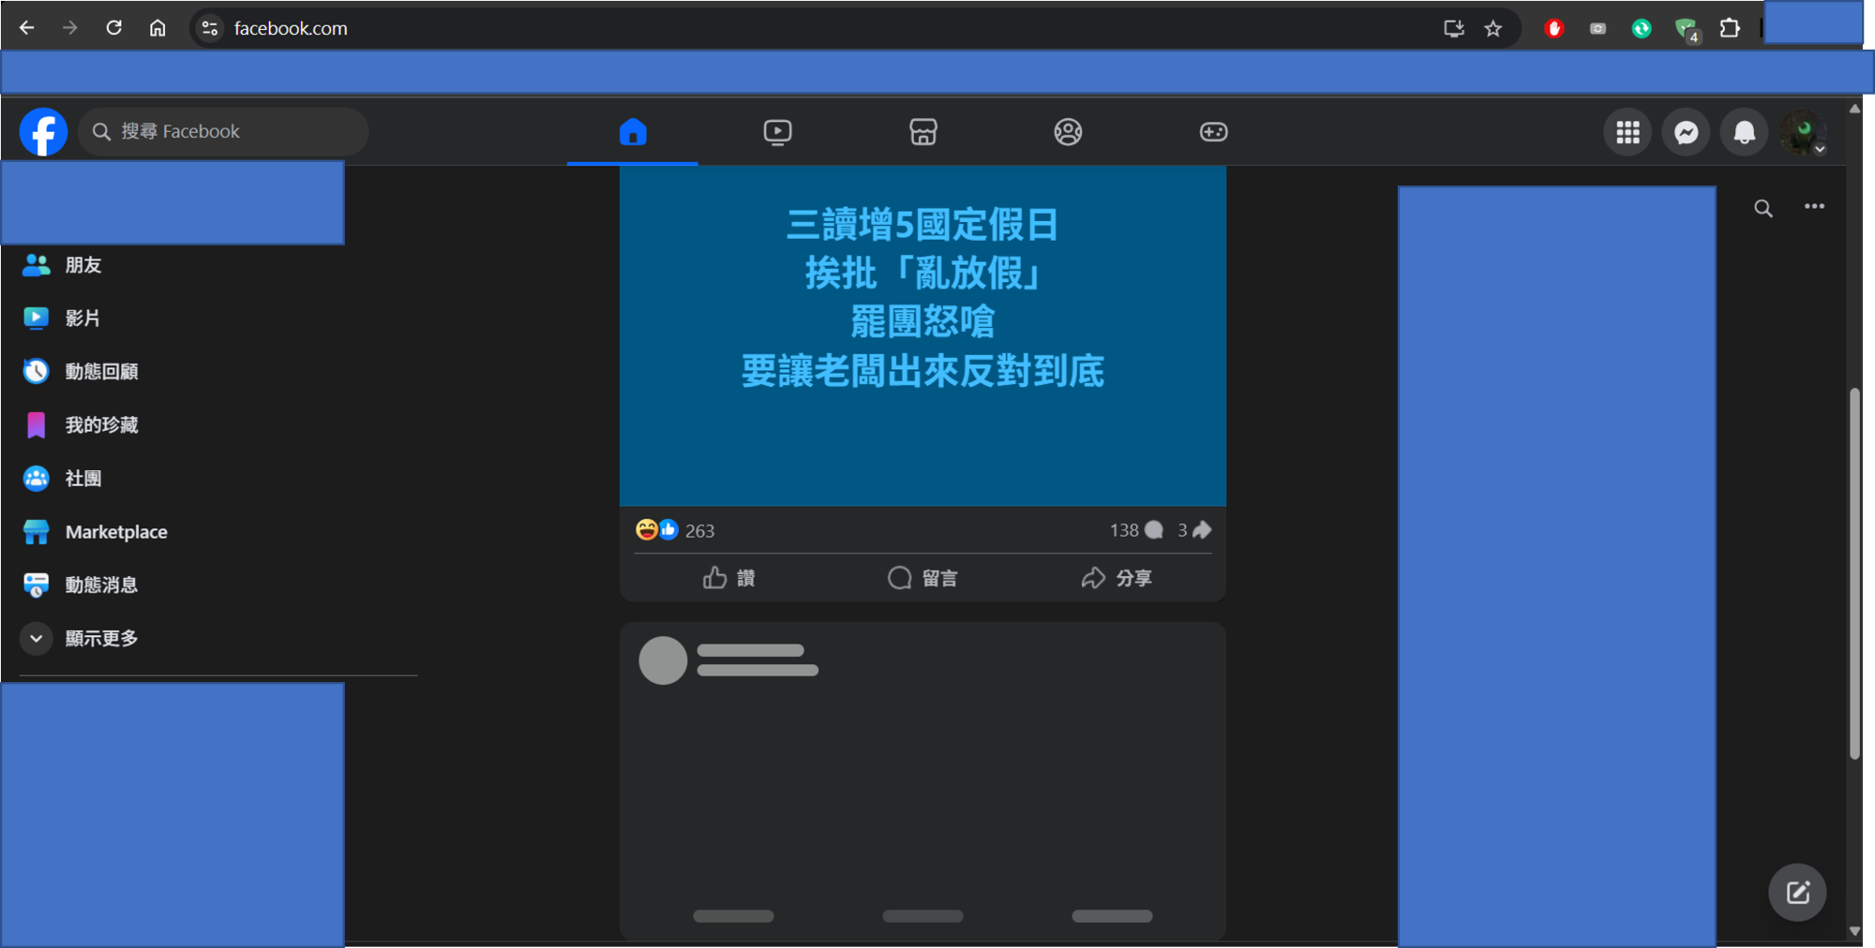
Task: Open the apps grid menu
Action: (1627, 132)
